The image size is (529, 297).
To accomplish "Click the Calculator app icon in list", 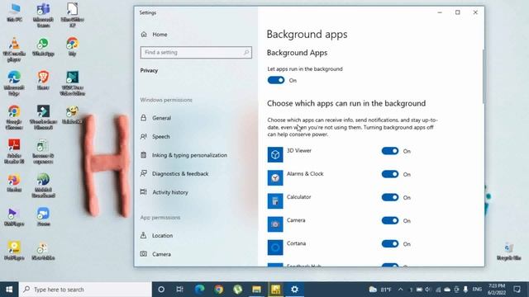I will point(275,201).
